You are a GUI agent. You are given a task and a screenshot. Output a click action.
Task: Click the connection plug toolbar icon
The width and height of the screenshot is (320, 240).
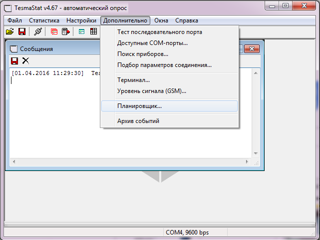click(x=38, y=31)
